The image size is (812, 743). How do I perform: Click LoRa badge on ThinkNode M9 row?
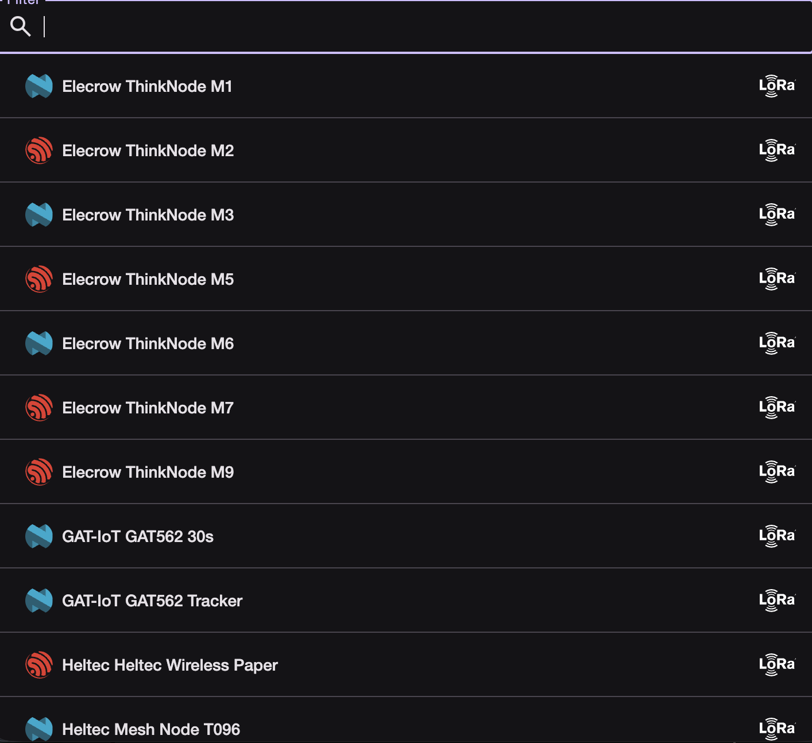coord(777,472)
